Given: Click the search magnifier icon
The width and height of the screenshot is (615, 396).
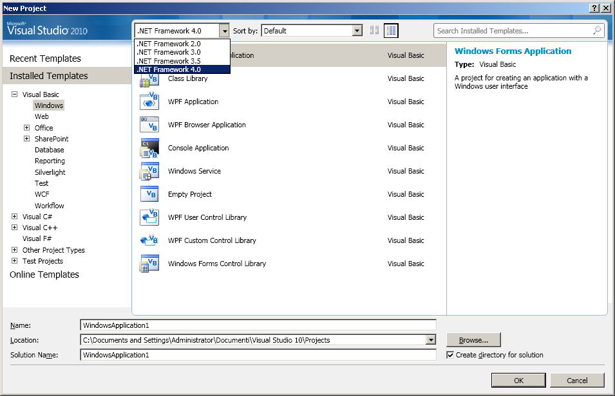Looking at the screenshot, I should (597, 30).
